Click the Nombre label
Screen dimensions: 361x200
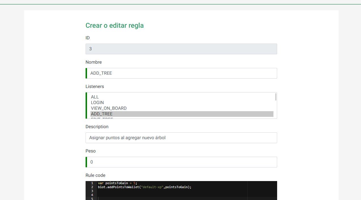(94, 62)
